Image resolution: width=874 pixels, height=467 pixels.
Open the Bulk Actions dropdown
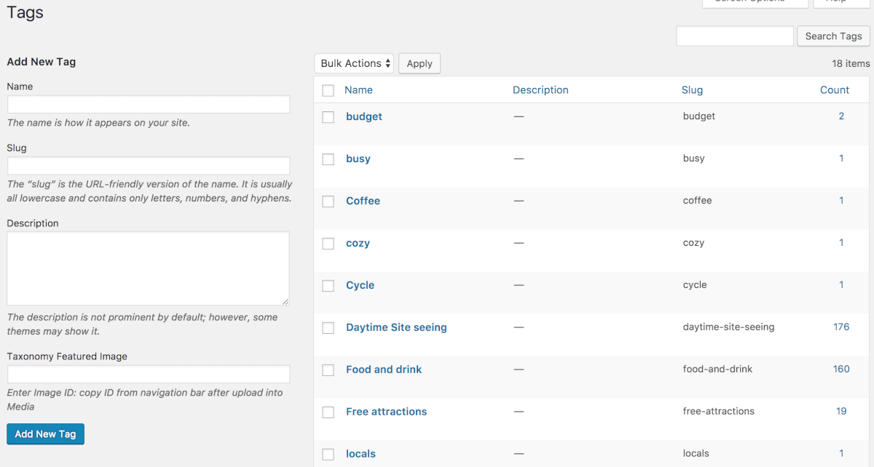coord(355,64)
